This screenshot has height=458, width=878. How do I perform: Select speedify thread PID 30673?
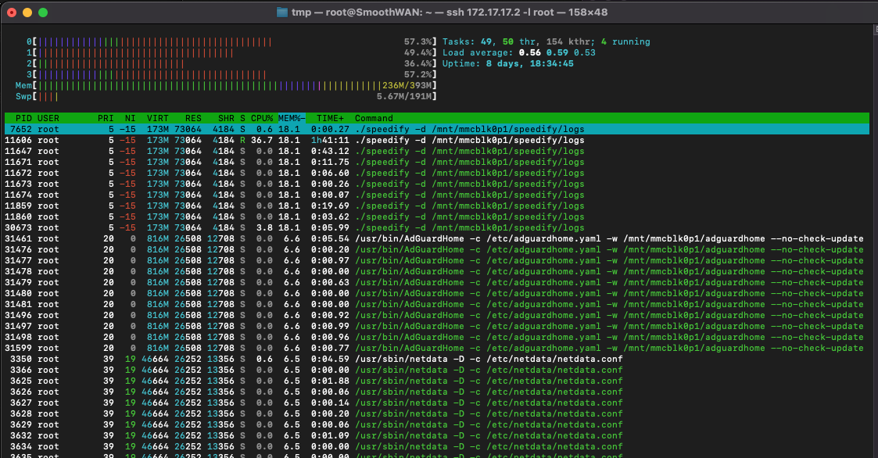[x=437, y=228]
